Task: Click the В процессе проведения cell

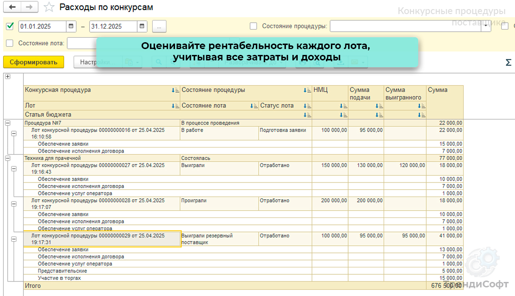Action: pos(246,123)
